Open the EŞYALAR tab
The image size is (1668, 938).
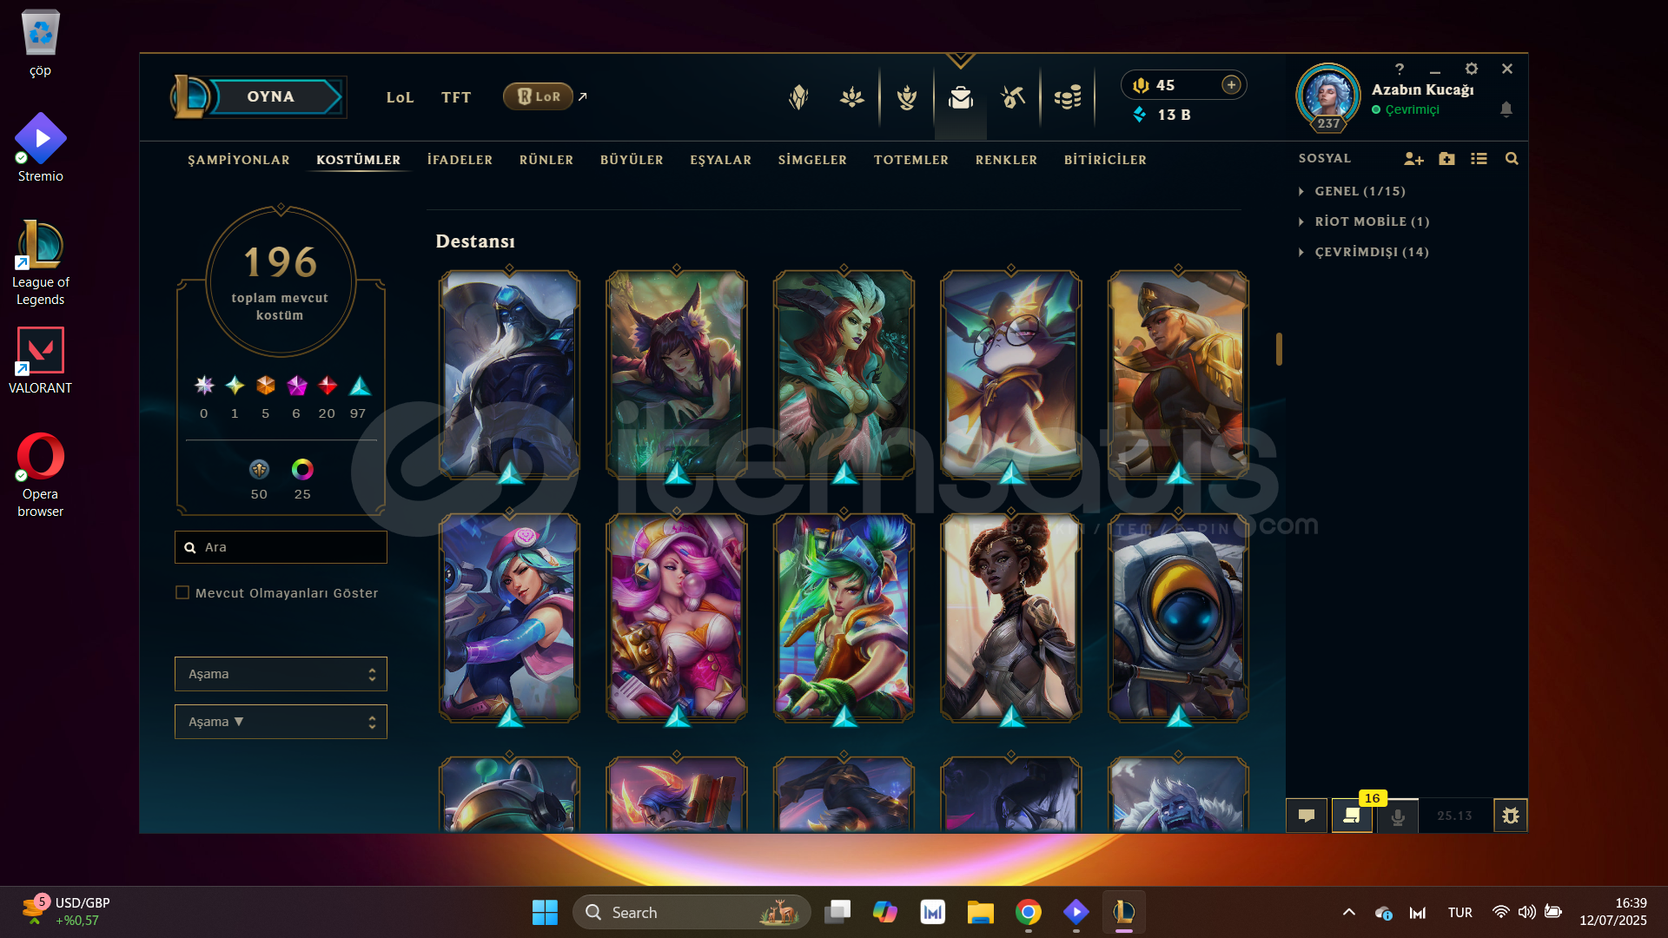(721, 160)
